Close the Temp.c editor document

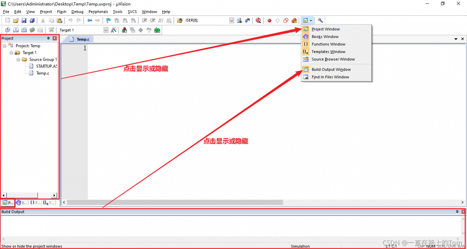click(x=463, y=39)
